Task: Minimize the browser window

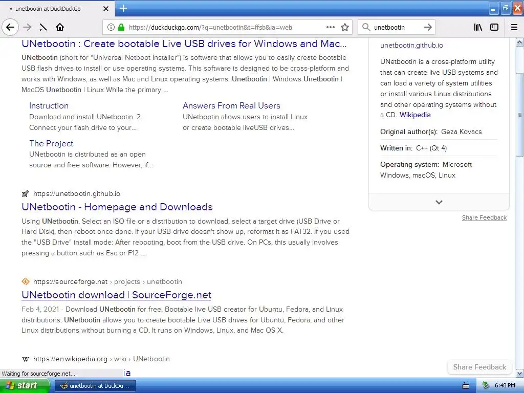Action: tap(493, 8)
